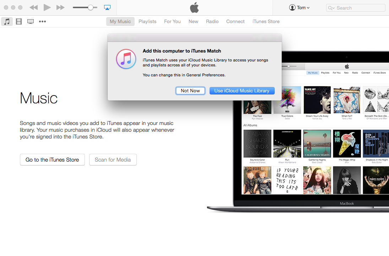Select the TV Shows monitor icon

(31, 21)
